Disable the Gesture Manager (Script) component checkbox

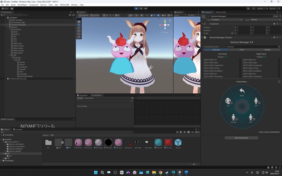pyautogui.click(x=208, y=37)
